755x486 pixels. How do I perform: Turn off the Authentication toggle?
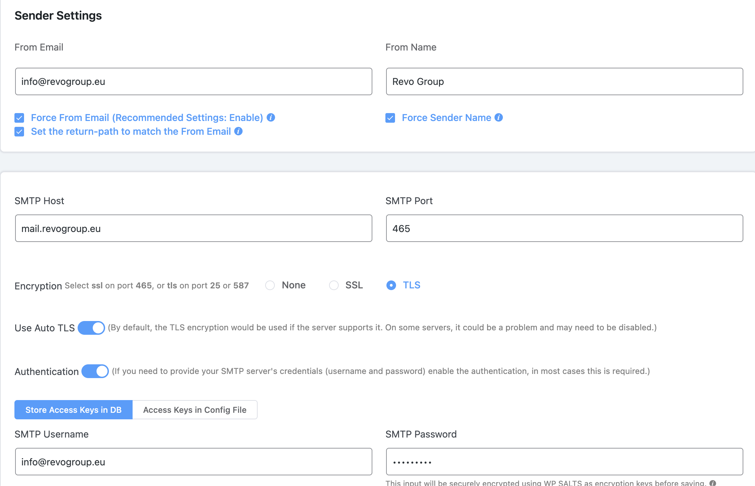point(95,371)
